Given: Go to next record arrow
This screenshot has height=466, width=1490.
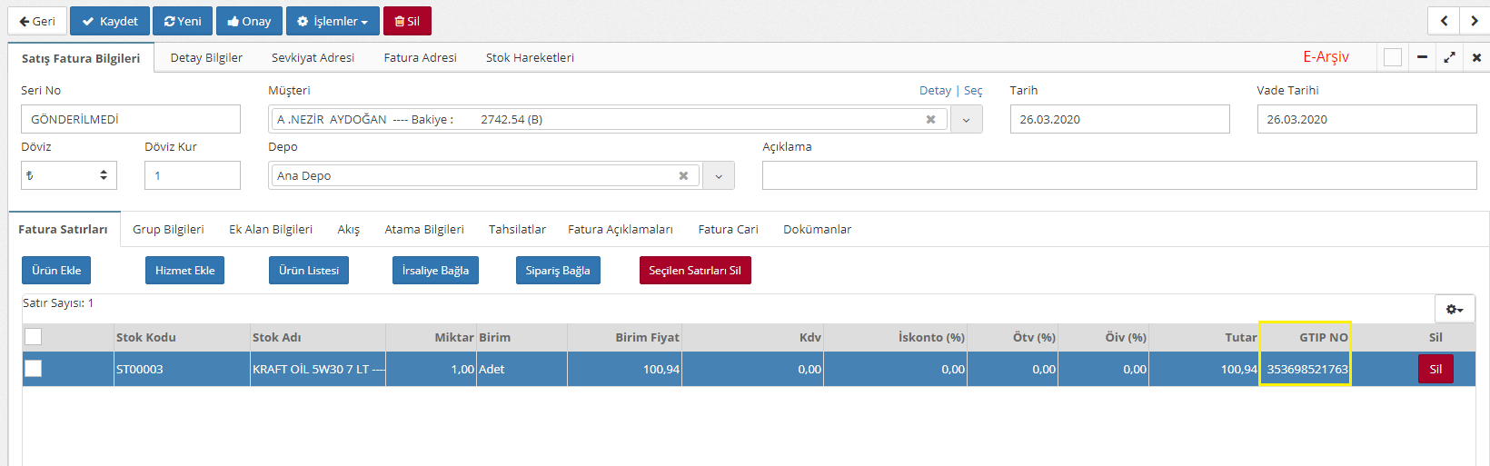Looking at the screenshot, I should pos(1474,21).
